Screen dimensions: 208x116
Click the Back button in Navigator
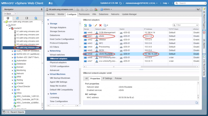(9, 13)
